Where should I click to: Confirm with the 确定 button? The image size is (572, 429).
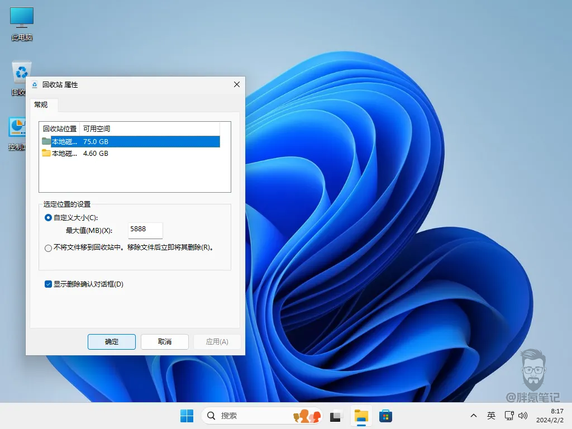pos(112,342)
